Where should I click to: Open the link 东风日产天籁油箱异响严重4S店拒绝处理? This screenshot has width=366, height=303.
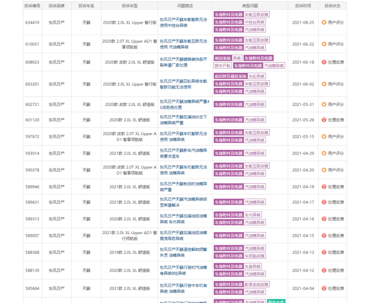[x=184, y=104]
